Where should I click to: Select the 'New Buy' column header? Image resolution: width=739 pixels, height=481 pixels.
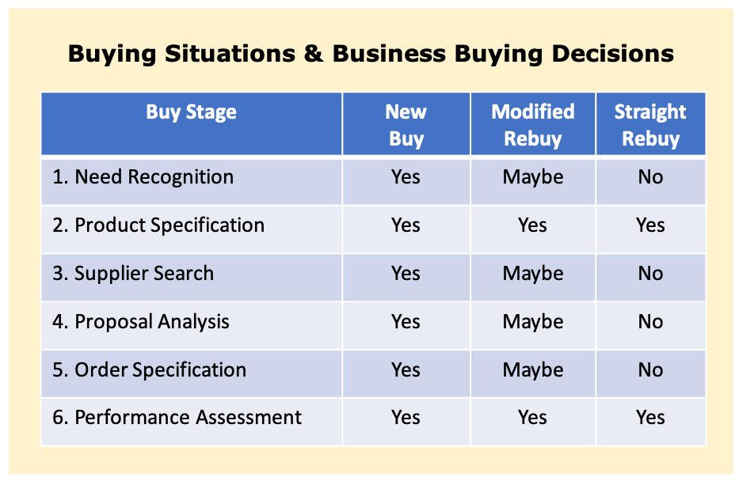406,123
